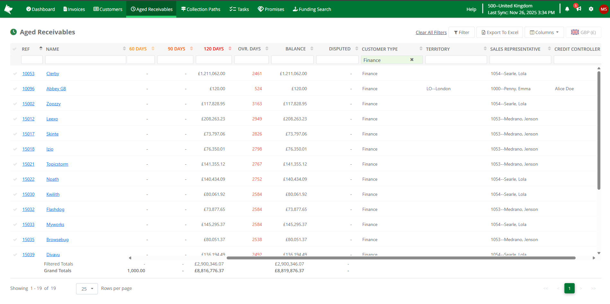Open the announcements megaphone with 5 alerts

[x=578, y=9]
